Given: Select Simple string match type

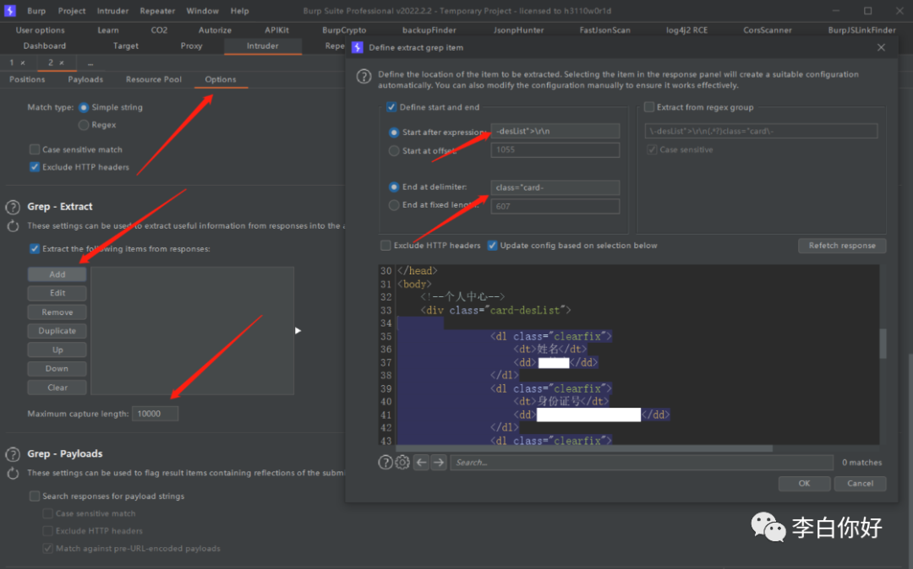Looking at the screenshot, I should click(x=84, y=107).
